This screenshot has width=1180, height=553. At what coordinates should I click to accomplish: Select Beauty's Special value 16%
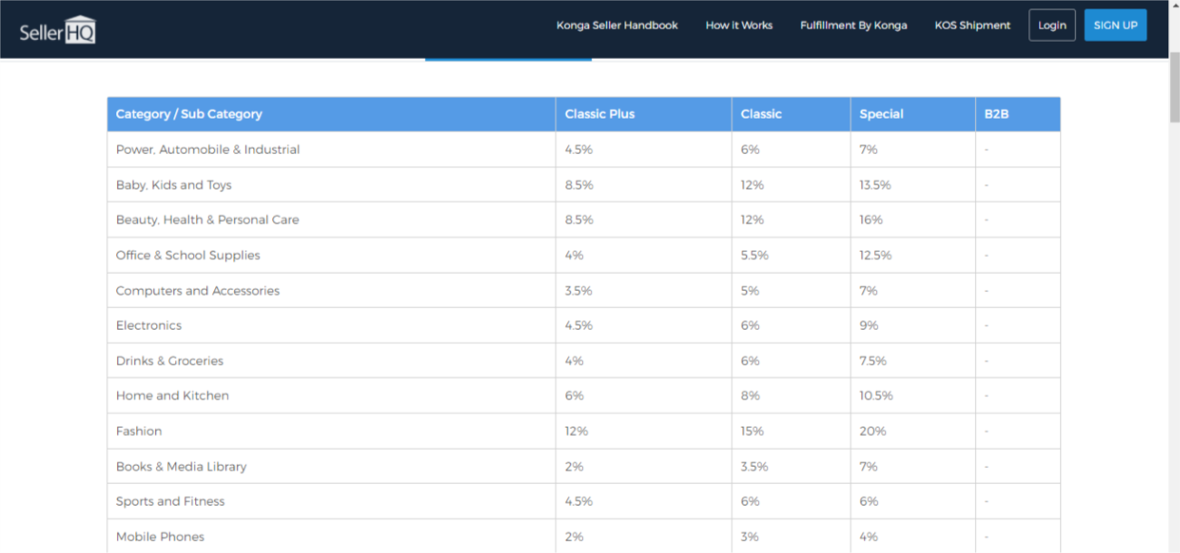[x=870, y=220]
